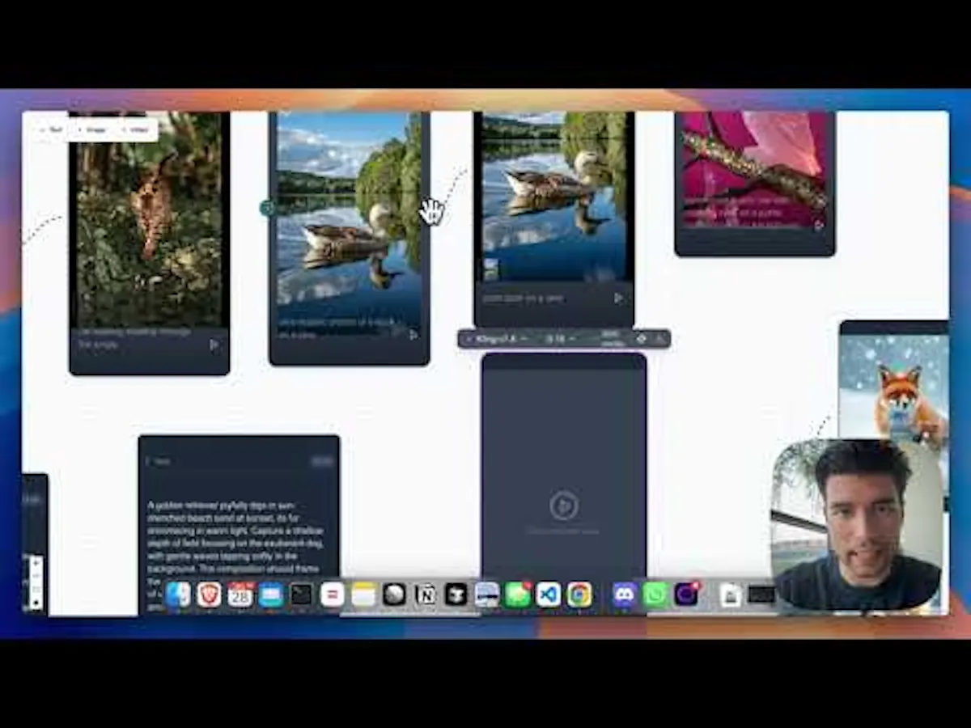Open Brave browser from the dock
The width and height of the screenshot is (971, 728).
point(209,595)
